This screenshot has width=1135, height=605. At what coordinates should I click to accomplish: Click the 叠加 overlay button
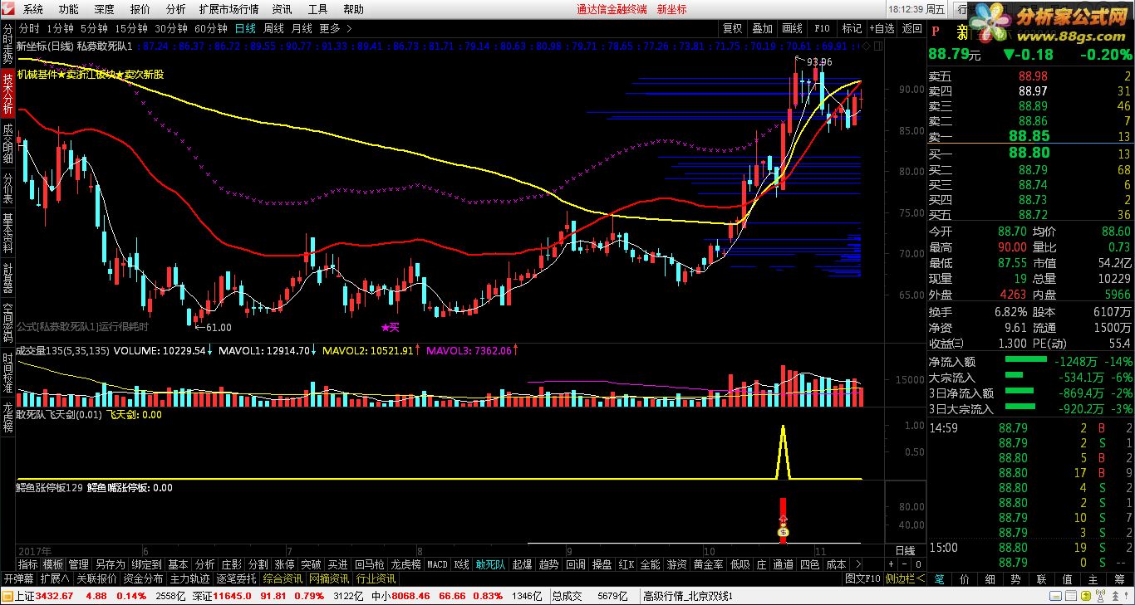pos(762,28)
